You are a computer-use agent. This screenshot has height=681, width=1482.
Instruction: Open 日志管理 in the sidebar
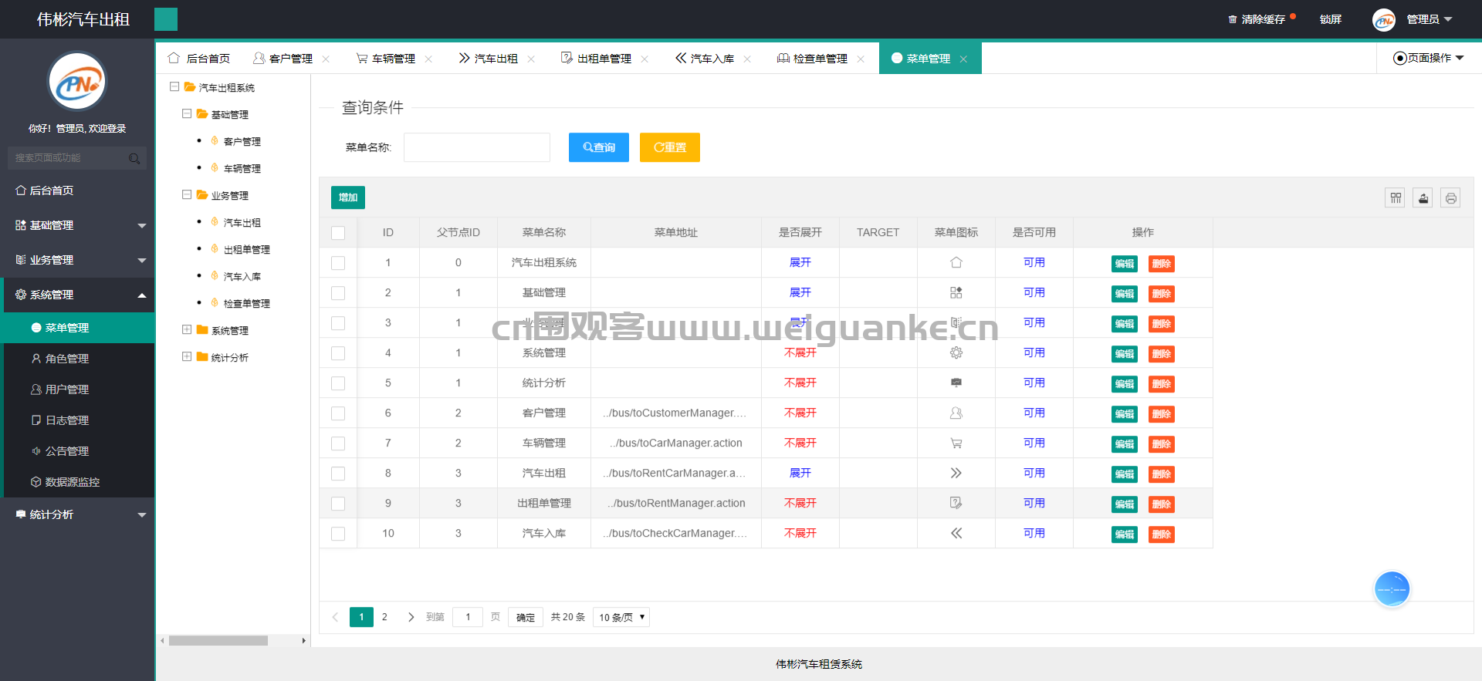(79, 420)
